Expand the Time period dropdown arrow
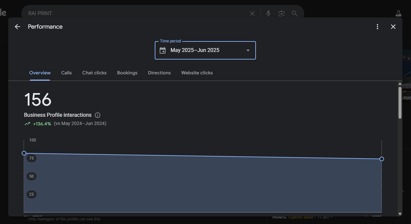Screen dimensions: 411x224 (248, 50)
